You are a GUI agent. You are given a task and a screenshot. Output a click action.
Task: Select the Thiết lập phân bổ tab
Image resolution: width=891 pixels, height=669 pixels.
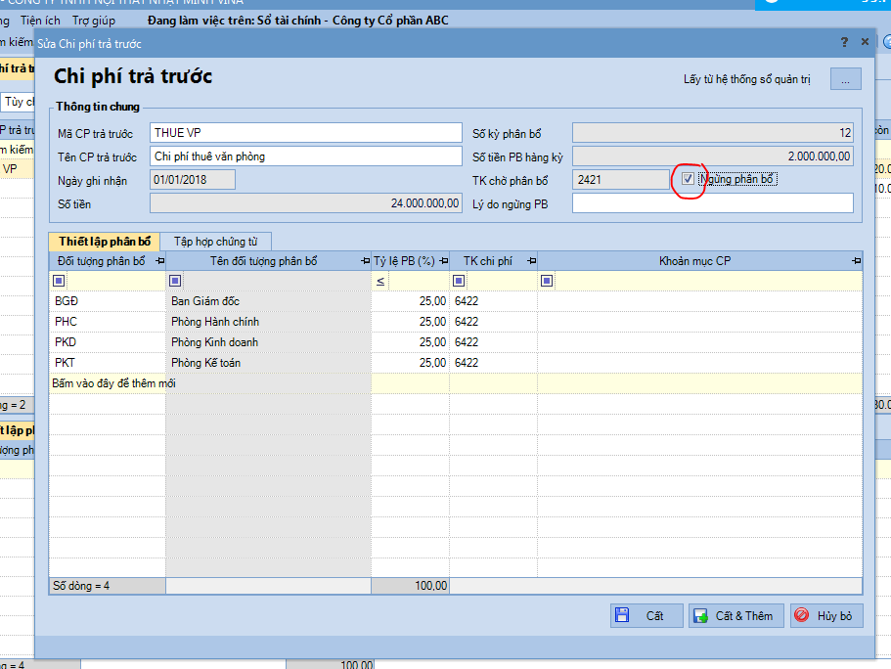[105, 242]
